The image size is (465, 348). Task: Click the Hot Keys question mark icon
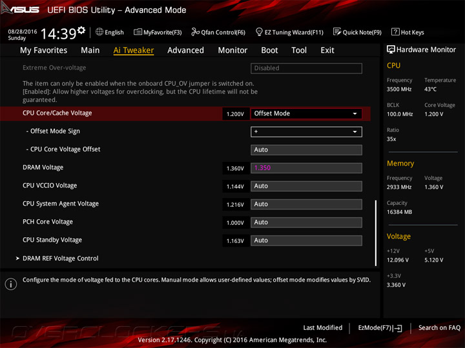[x=395, y=32]
